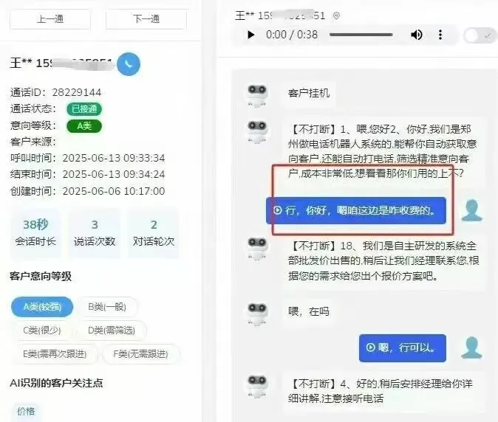Toggle the switch beside audio player
The width and height of the screenshot is (498, 422).
click(x=480, y=35)
